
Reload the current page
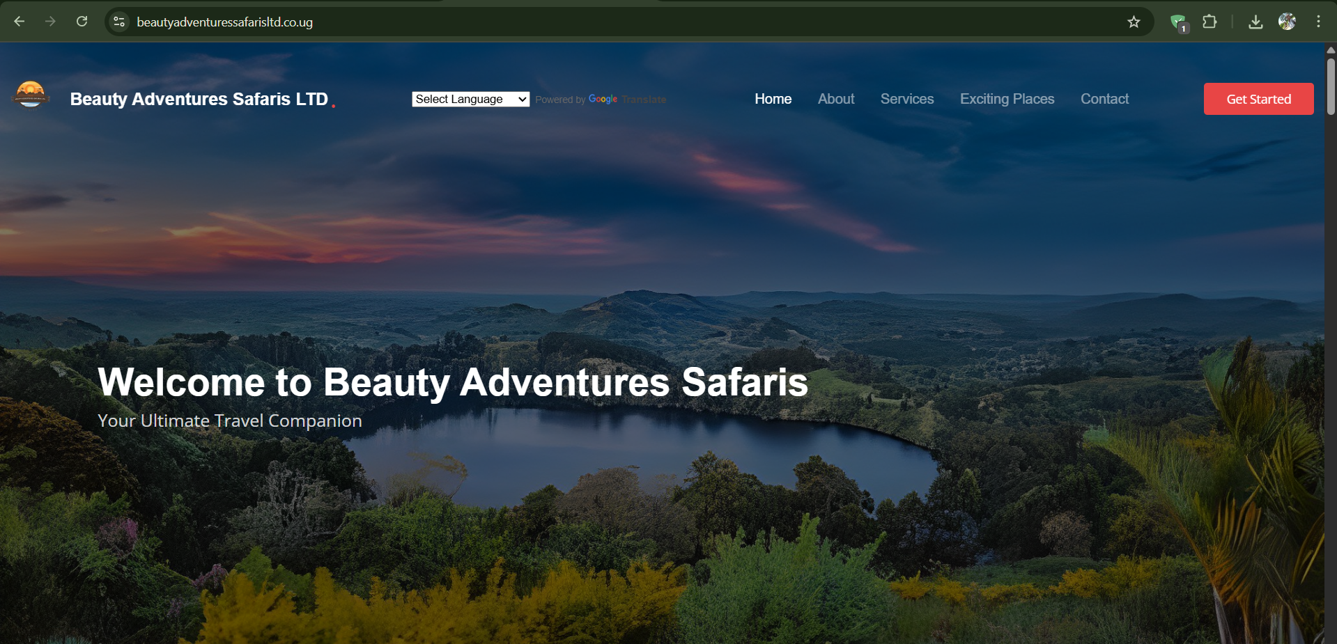pos(82,22)
